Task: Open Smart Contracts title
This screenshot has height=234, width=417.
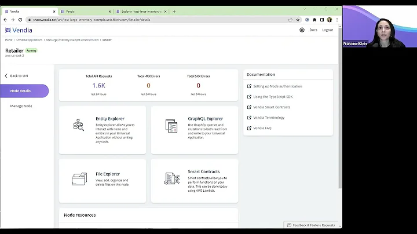Action: pyautogui.click(x=204, y=171)
